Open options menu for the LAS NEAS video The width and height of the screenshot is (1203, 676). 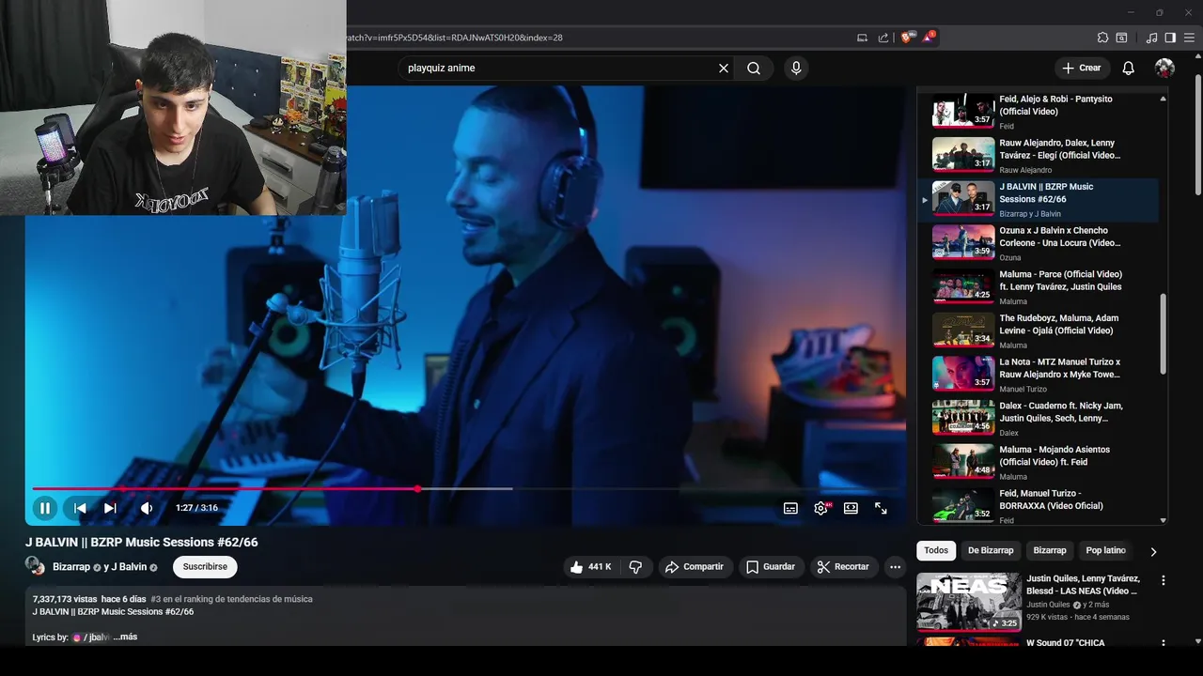[1163, 580]
